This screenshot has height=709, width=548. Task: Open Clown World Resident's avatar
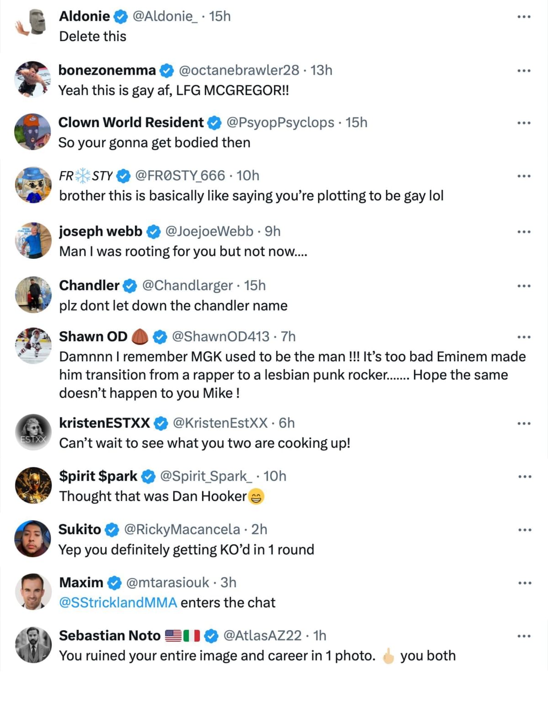33,131
